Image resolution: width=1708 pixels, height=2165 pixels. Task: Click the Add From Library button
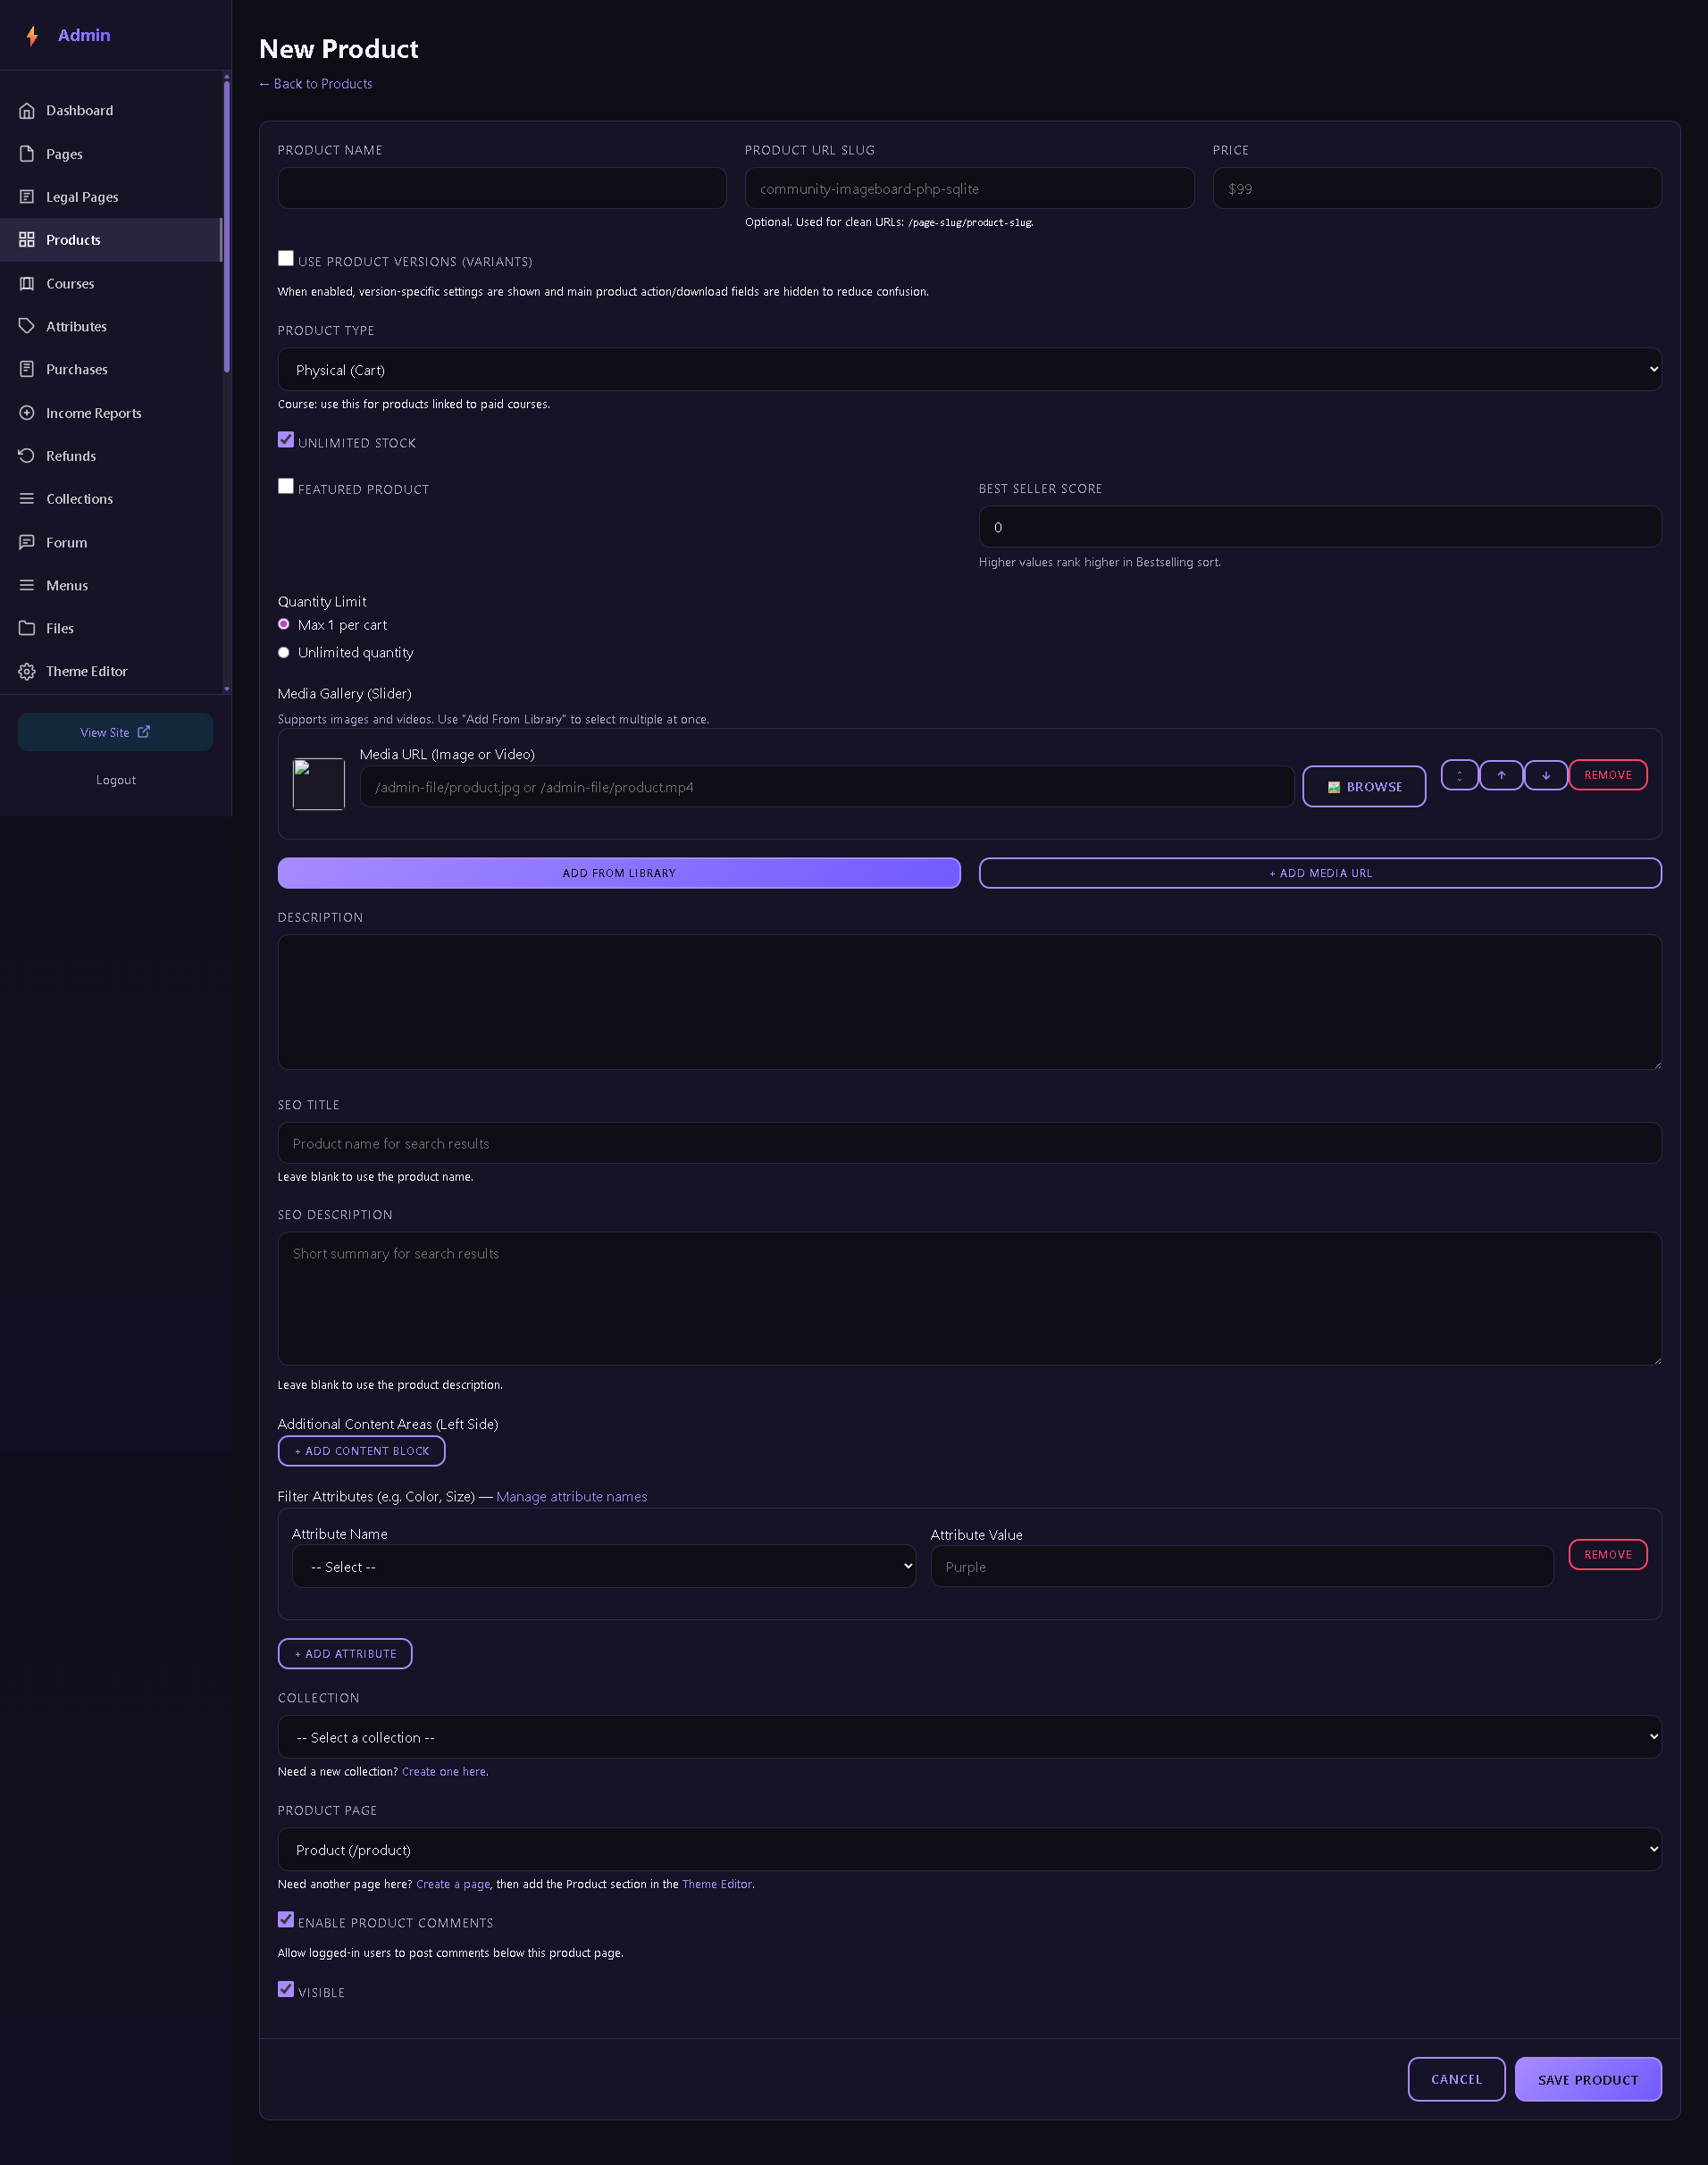coord(619,873)
